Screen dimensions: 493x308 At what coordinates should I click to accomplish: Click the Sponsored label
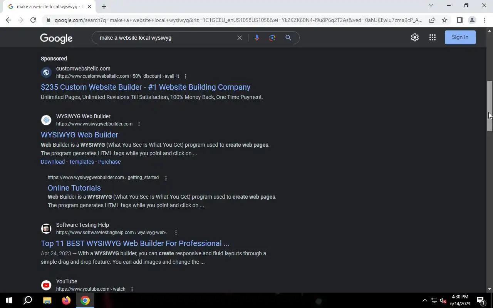(x=54, y=59)
